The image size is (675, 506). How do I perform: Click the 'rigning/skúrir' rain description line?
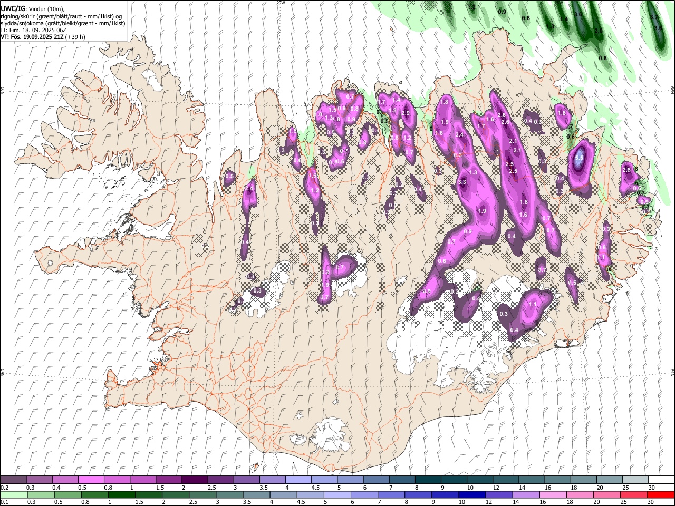(x=61, y=16)
